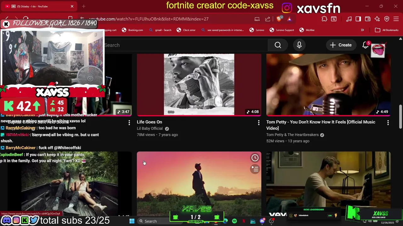Open Tom Petty & The Heartbreakers channel link

tap(292, 135)
